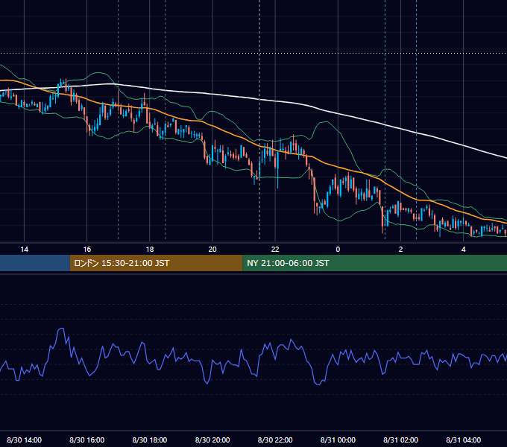Viewport: 507px width, 447px height.
Task: Select the NY 21:00-06:00 JST session bar
Action: (375, 263)
